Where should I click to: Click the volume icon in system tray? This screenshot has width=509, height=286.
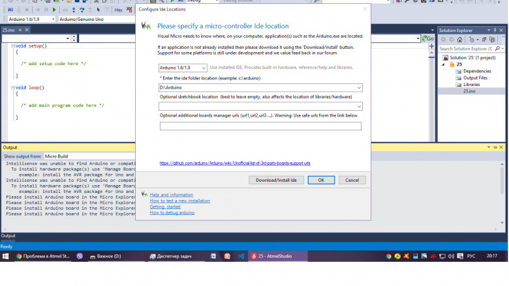[x=451, y=256]
